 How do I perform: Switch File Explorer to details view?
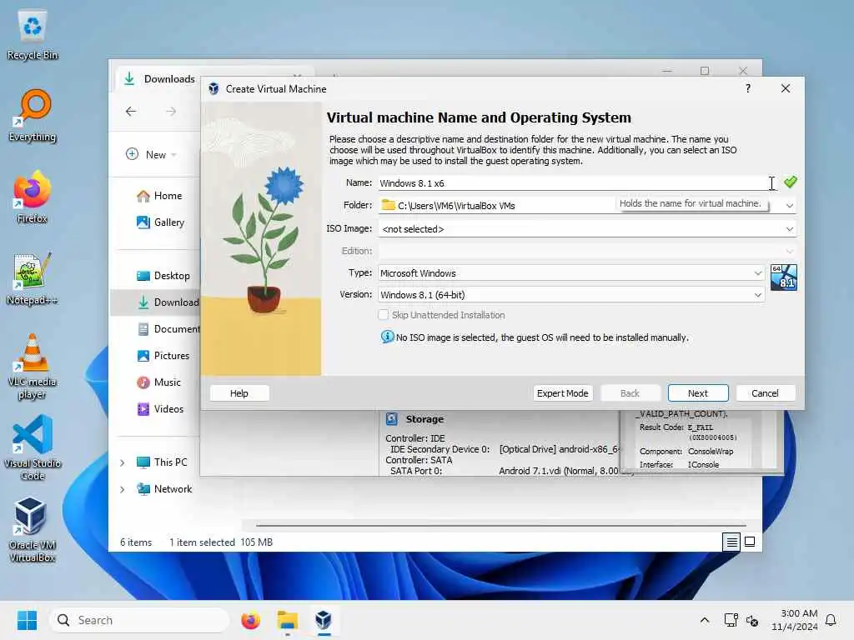pyautogui.click(x=731, y=542)
